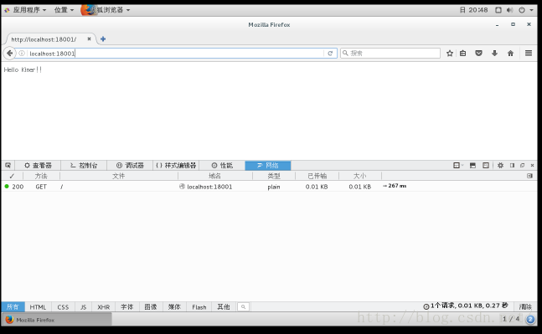
Task: Sort by 大小 size column header
Action: coord(360,176)
